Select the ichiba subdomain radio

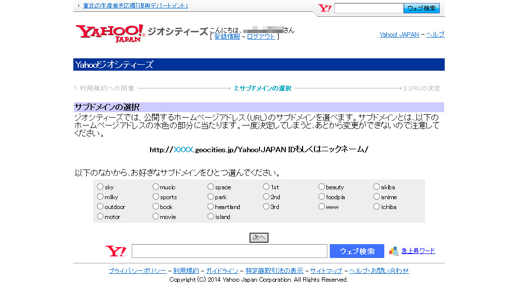point(376,207)
